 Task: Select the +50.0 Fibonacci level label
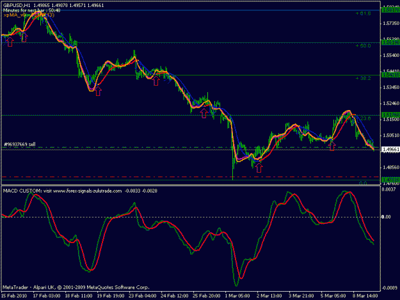(x=363, y=46)
